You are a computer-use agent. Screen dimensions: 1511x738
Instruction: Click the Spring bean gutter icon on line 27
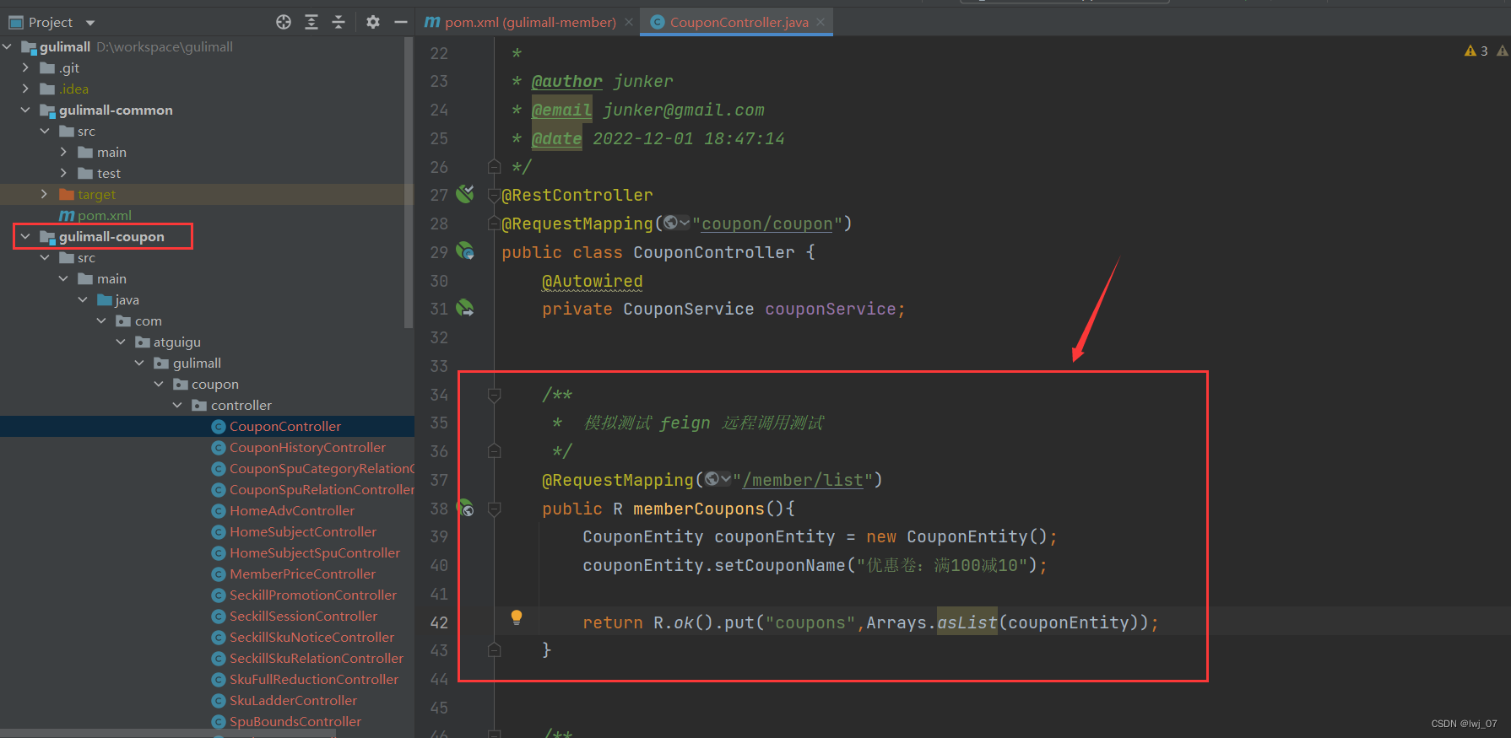465,194
